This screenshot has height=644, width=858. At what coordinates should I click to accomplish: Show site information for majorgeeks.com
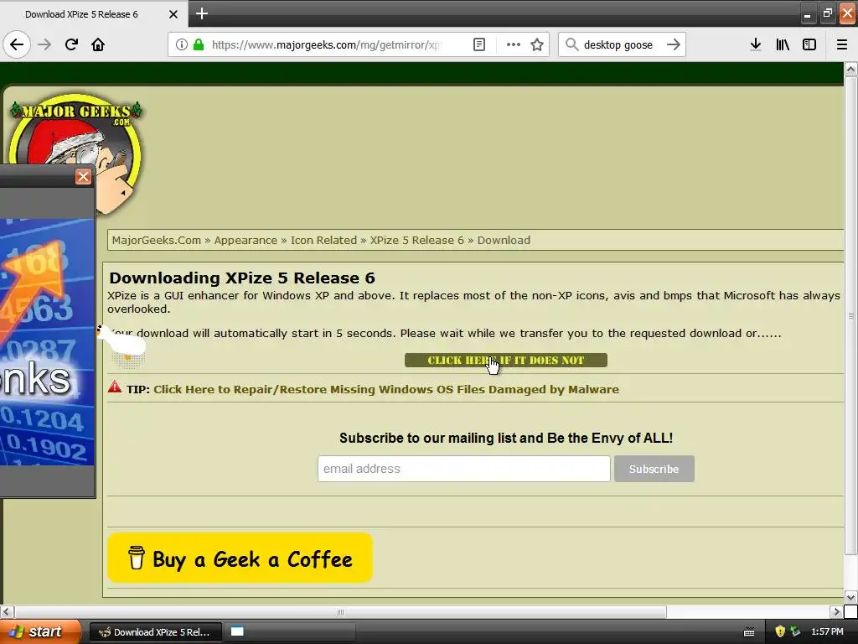tap(181, 44)
